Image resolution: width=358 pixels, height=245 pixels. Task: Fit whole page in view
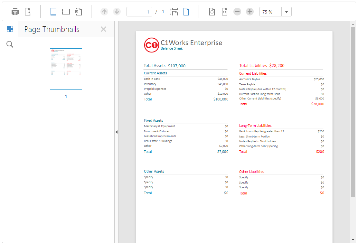(x=212, y=12)
